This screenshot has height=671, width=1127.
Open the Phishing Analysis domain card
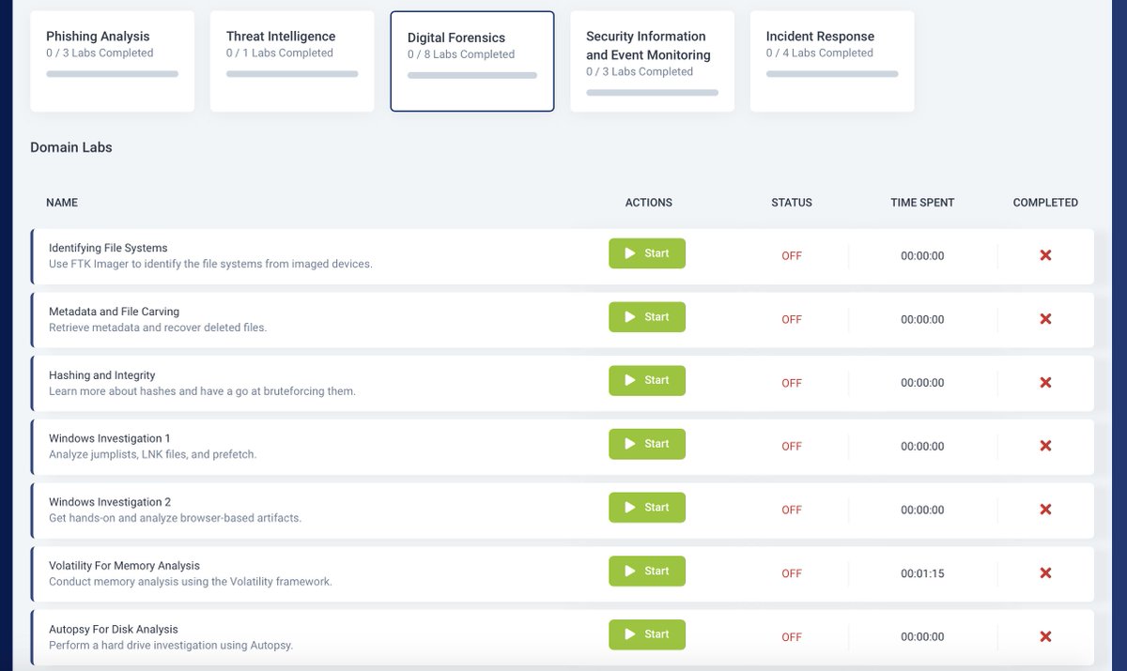pos(113,61)
